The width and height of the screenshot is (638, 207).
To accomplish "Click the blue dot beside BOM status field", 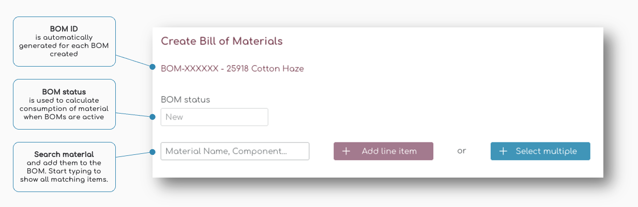I will tap(153, 117).
